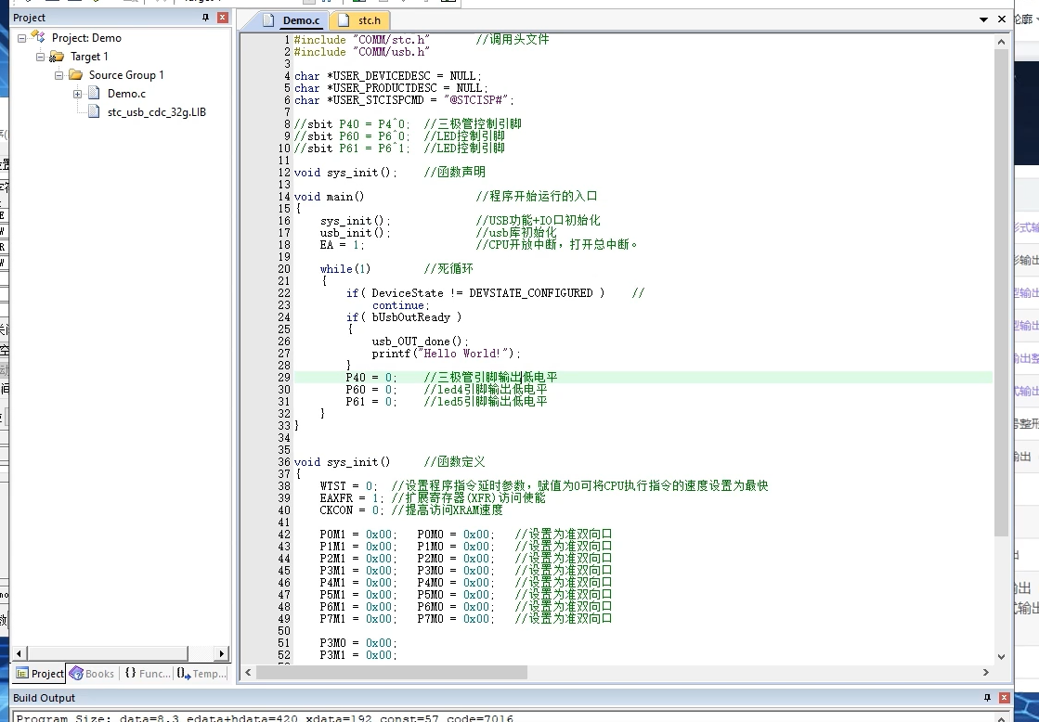Image resolution: width=1039 pixels, height=722 pixels.
Task: Click the stc_usb_cdc_32g.LIB file icon
Action: 94,112
